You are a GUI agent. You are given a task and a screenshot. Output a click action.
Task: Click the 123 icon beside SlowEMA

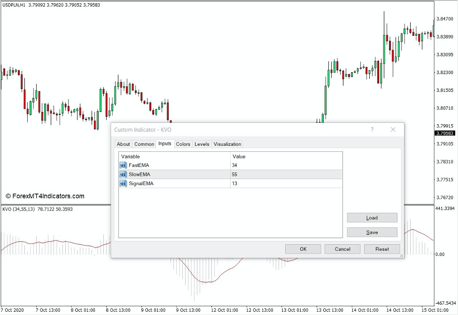(123, 174)
